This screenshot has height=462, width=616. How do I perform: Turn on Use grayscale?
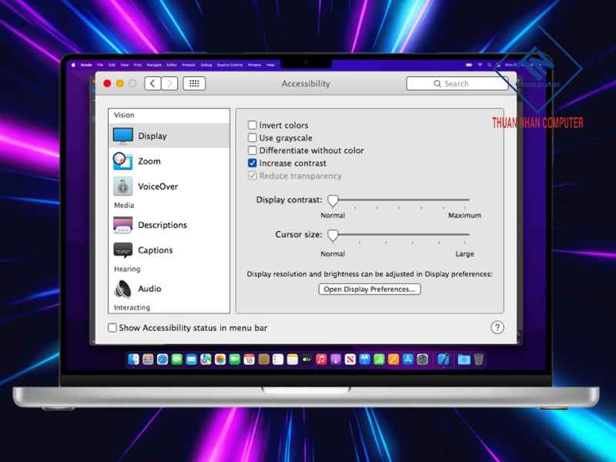point(253,138)
